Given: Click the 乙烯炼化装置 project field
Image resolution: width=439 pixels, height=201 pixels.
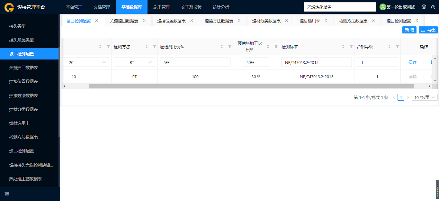Looking at the screenshot, I should point(340,7).
